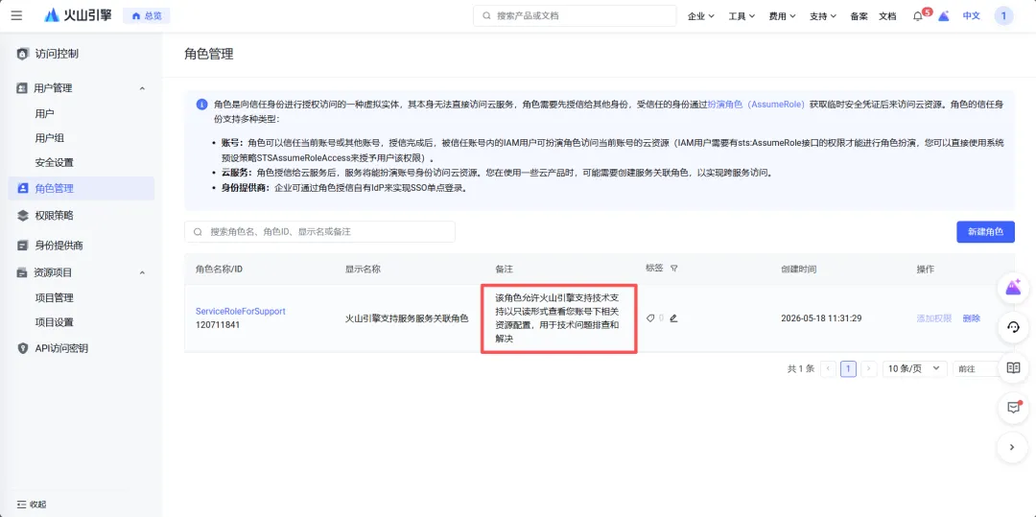Expand the 企业 dropdown menu
The image size is (1036, 517).
(x=701, y=16)
